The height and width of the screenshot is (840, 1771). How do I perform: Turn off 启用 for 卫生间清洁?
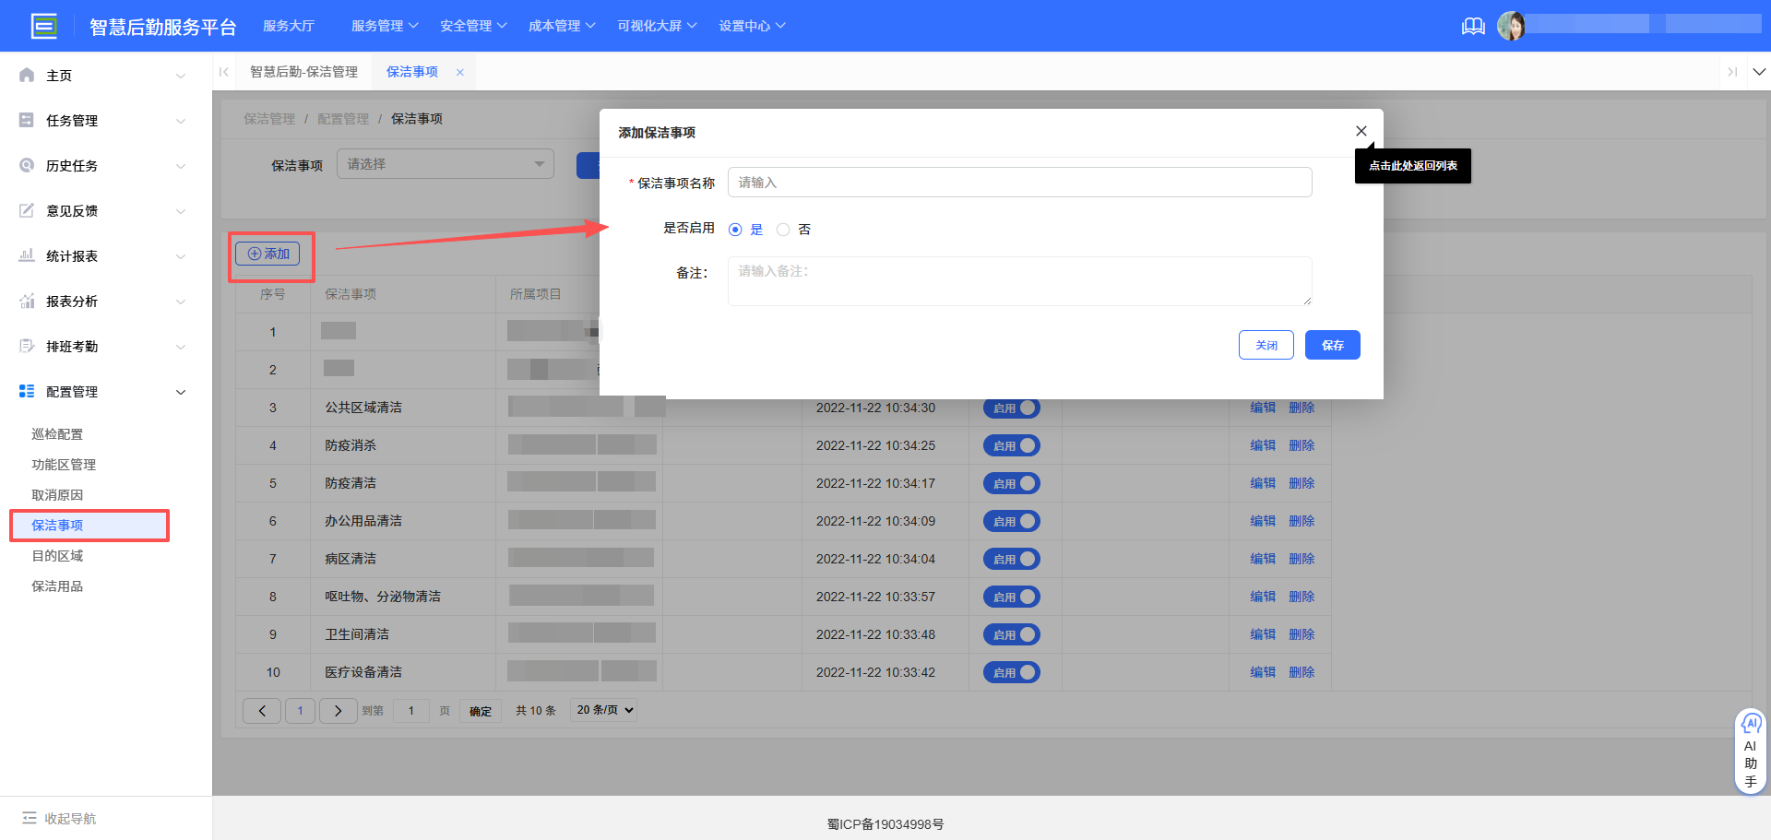[1011, 633]
